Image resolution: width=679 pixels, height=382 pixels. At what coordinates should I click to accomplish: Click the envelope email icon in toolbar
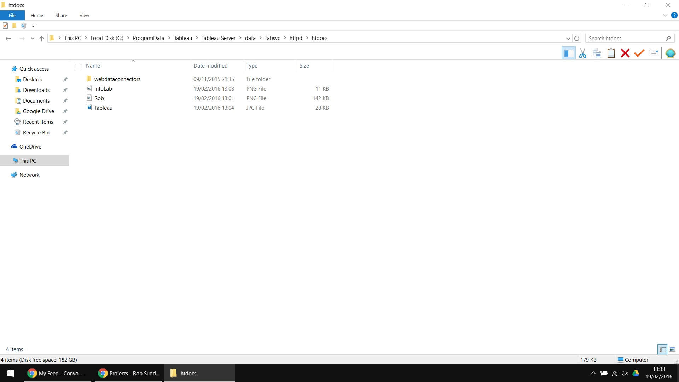pyautogui.click(x=653, y=53)
